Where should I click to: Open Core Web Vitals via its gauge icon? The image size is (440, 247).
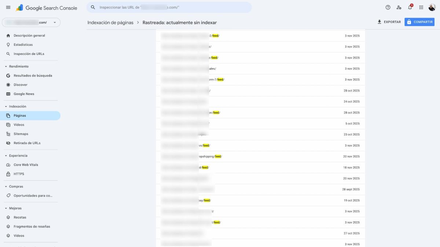[8, 165]
